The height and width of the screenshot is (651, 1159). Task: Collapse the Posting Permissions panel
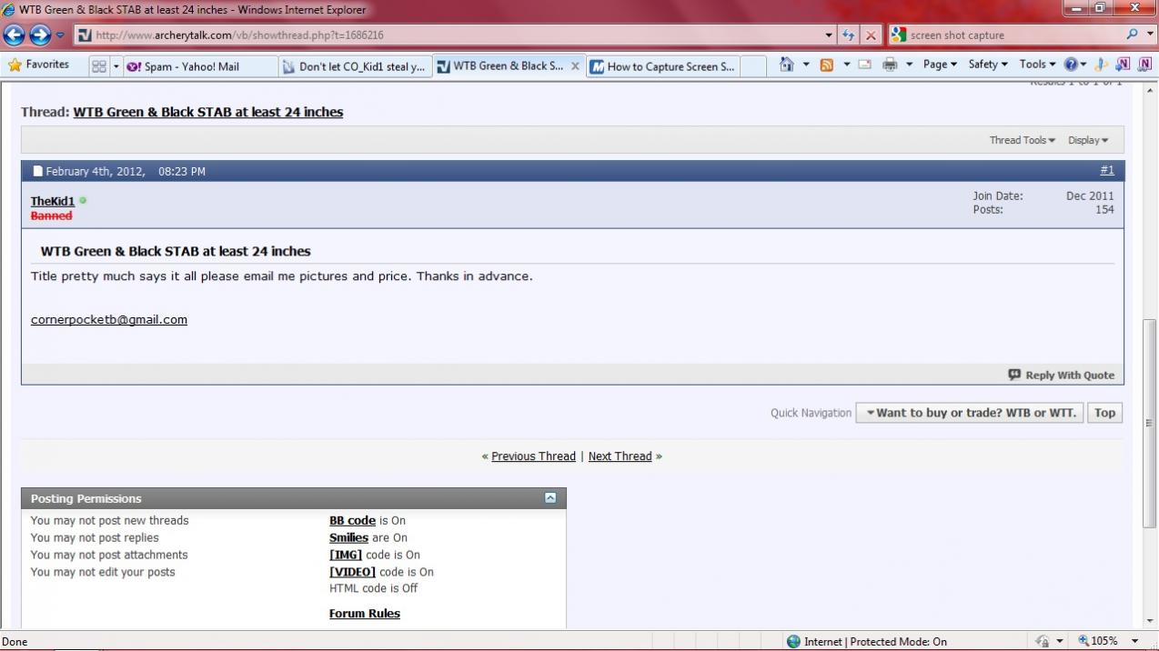(x=549, y=498)
